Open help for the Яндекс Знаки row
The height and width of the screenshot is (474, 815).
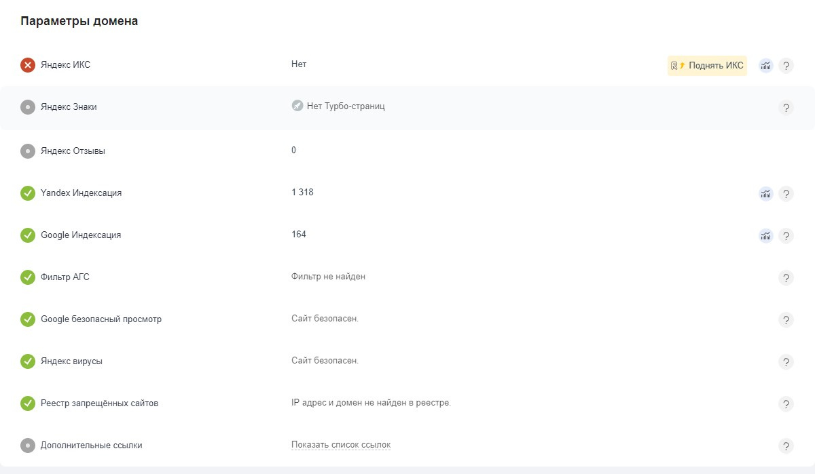coord(786,107)
